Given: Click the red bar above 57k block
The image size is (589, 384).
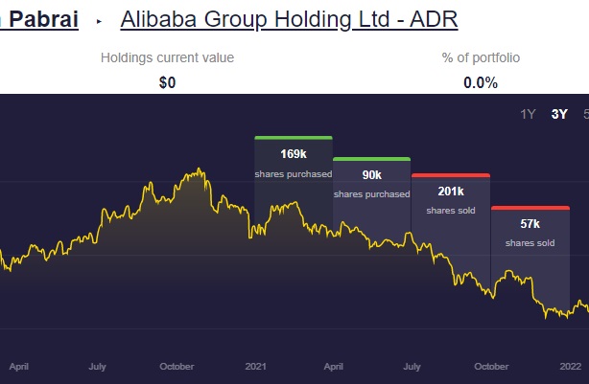Looking at the screenshot, I should coord(530,208).
